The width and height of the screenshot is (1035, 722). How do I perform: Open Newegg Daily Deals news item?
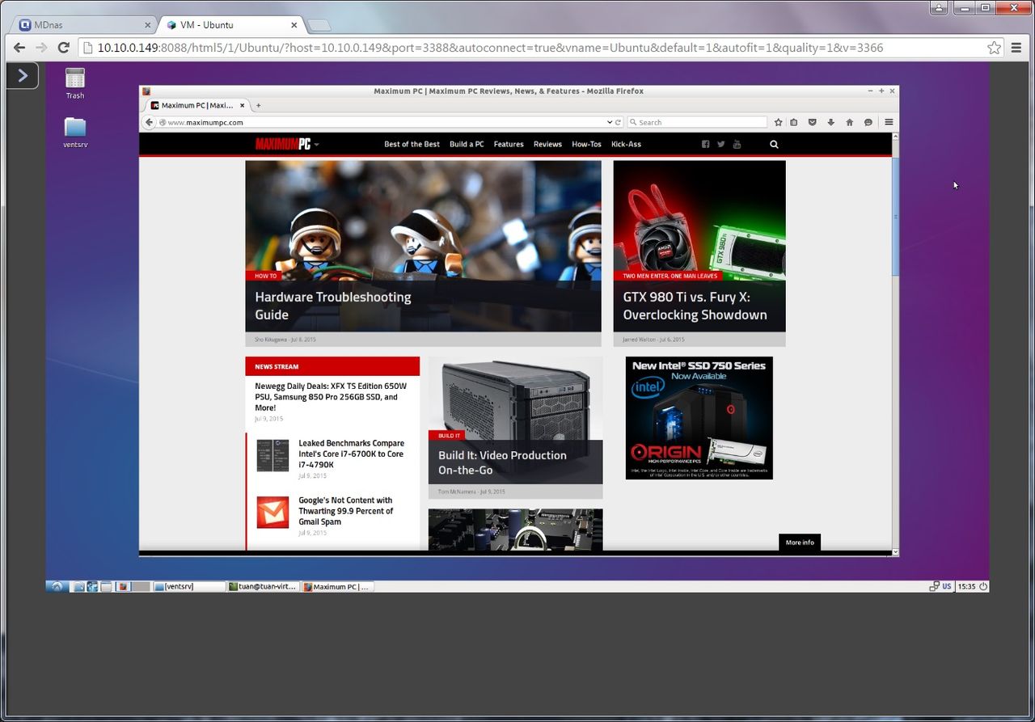coord(331,397)
